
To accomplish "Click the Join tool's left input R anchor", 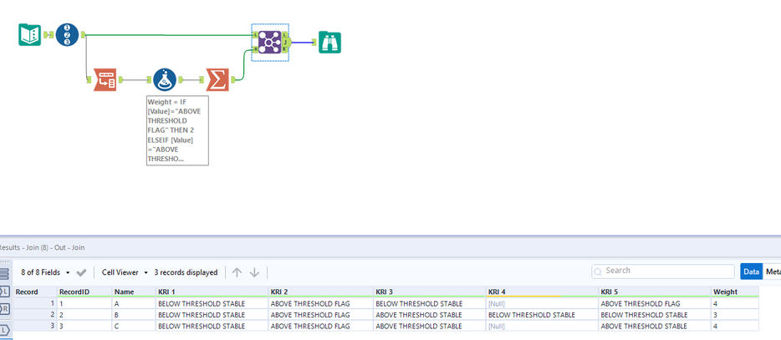I will pyautogui.click(x=255, y=50).
